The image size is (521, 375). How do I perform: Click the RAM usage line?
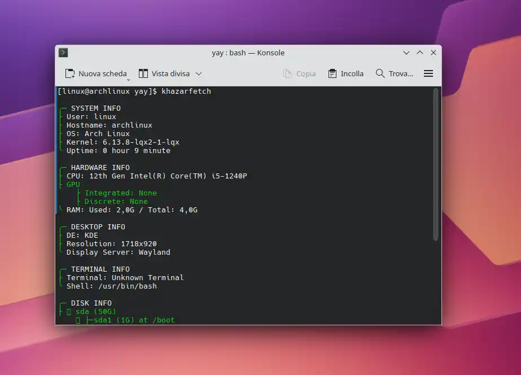click(x=132, y=210)
